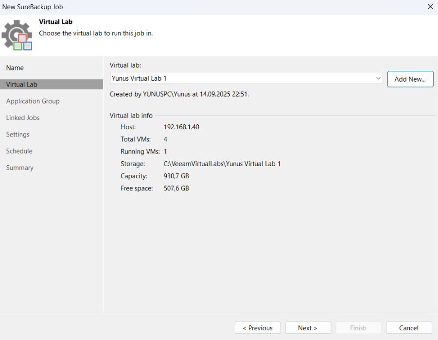Click the SureBackup gear wizard icon
The image size is (438, 340).
pyautogui.click(x=17, y=35)
